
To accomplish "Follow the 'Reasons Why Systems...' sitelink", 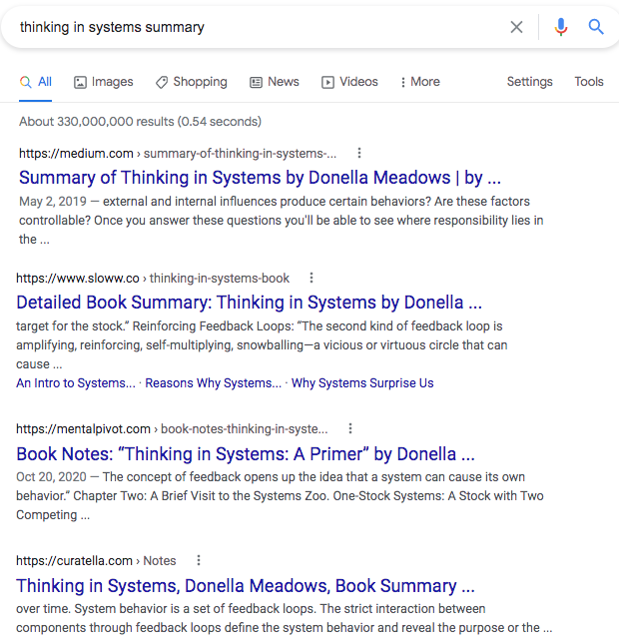I will click(x=213, y=383).
